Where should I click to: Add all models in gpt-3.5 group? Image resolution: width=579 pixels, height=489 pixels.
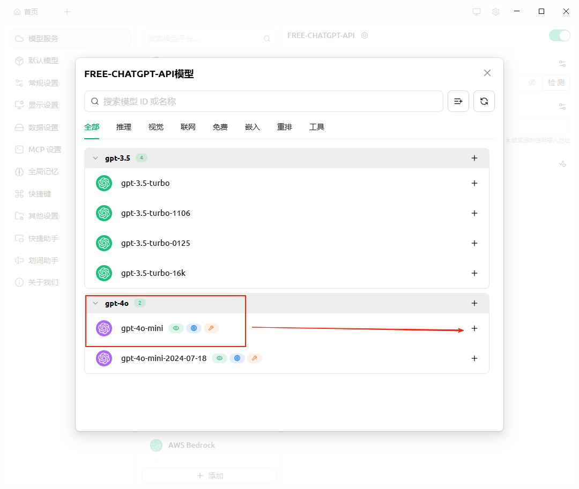point(474,158)
